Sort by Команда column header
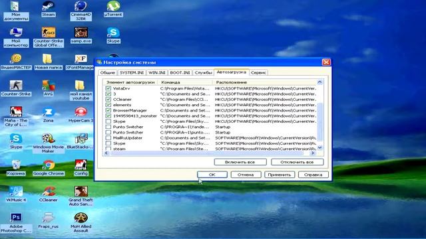The image size is (426, 239). tap(185, 82)
